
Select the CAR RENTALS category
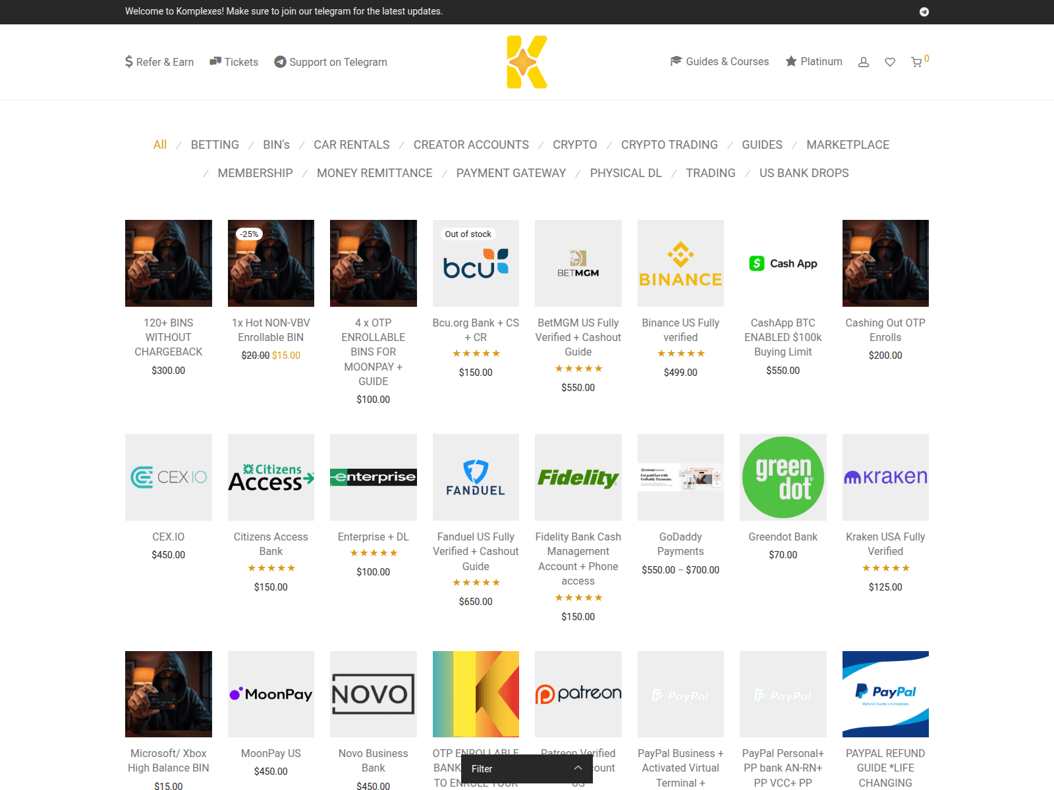point(352,145)
